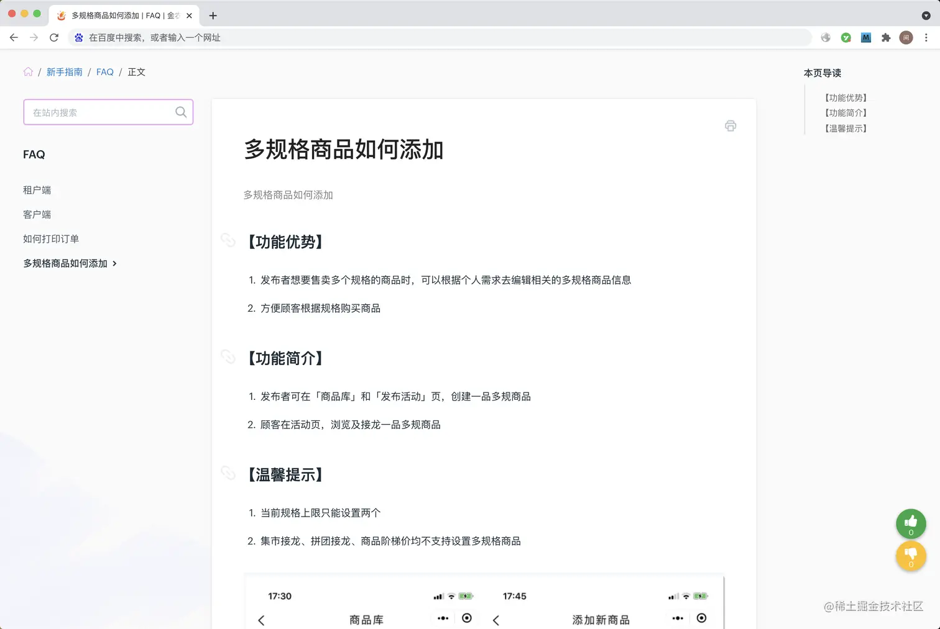This screenshot has height=629, width=940.
Task: Click the line starting 集市接龙、拼团接龙
Action: (x=390, y=541)
